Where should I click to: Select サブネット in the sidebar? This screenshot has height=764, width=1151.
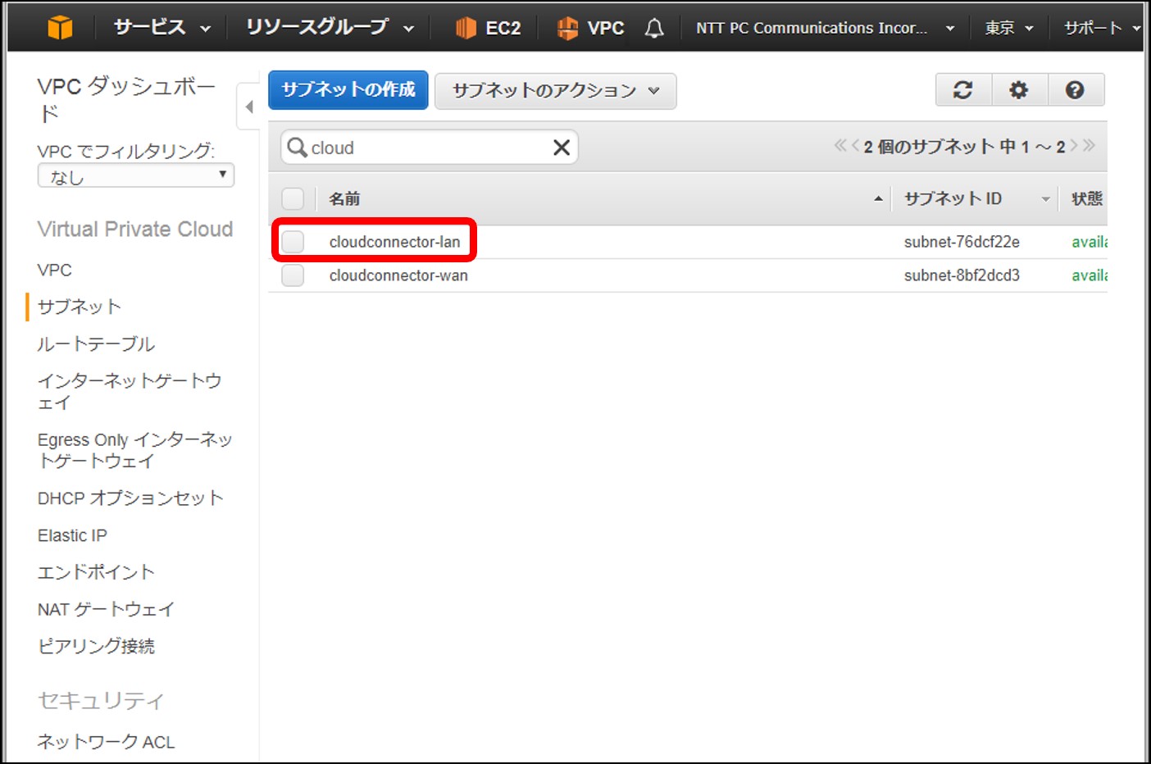point(80,307)
